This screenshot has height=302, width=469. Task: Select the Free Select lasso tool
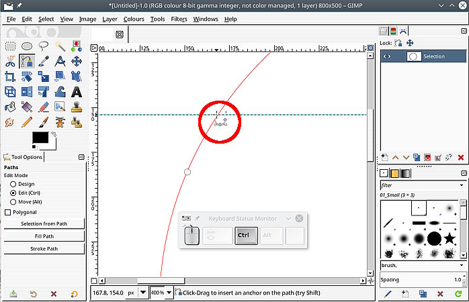pos(44,46)
